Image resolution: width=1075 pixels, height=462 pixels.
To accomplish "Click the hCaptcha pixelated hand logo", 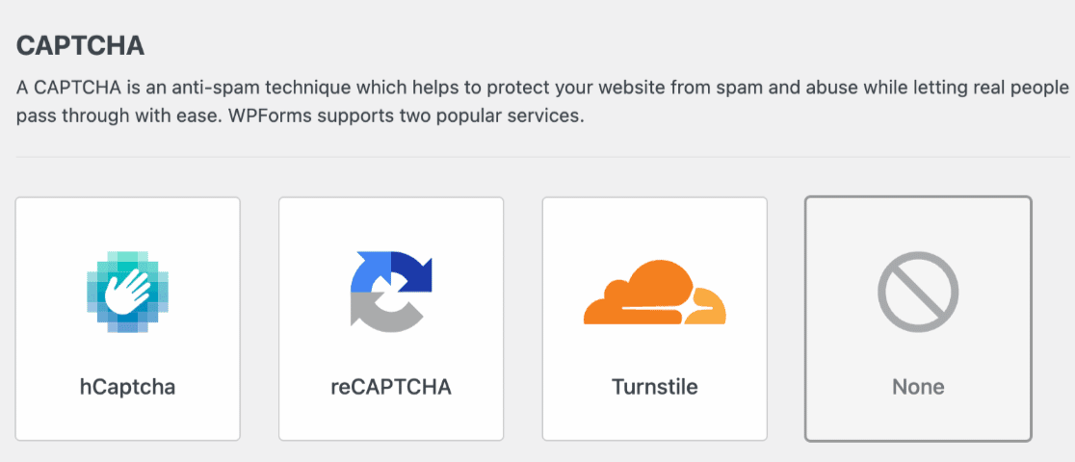I will pos(127,292).
